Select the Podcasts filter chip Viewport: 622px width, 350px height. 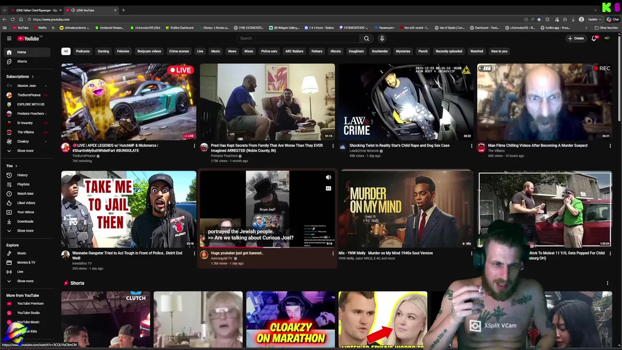pyautogui.click(x=83, y=51)
